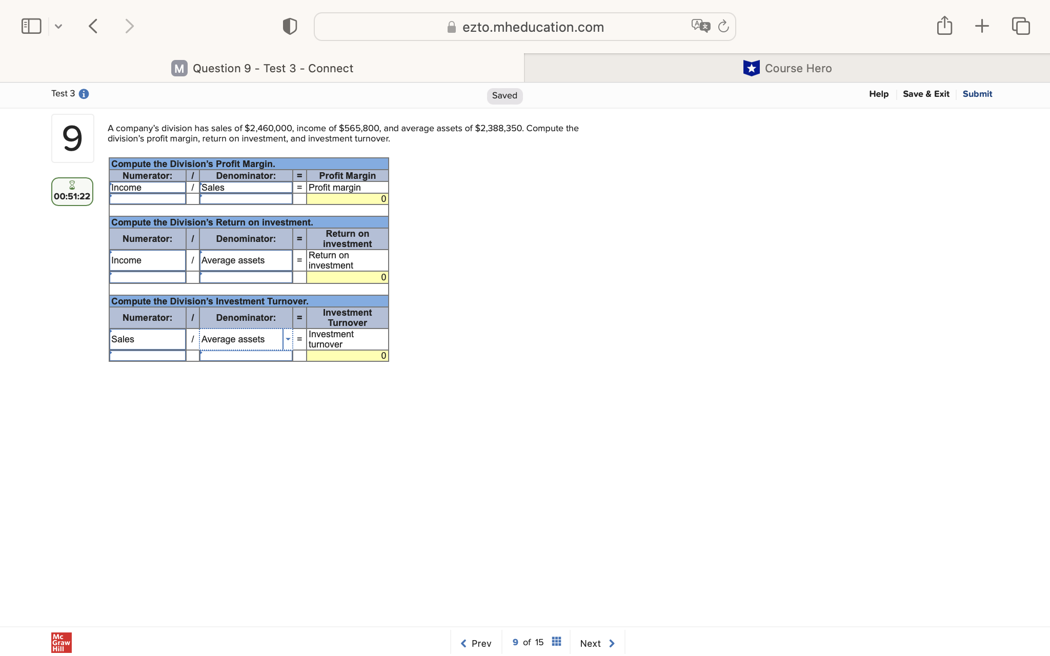
Task: Open a new browser tab
Action: [x=982, y=26]
